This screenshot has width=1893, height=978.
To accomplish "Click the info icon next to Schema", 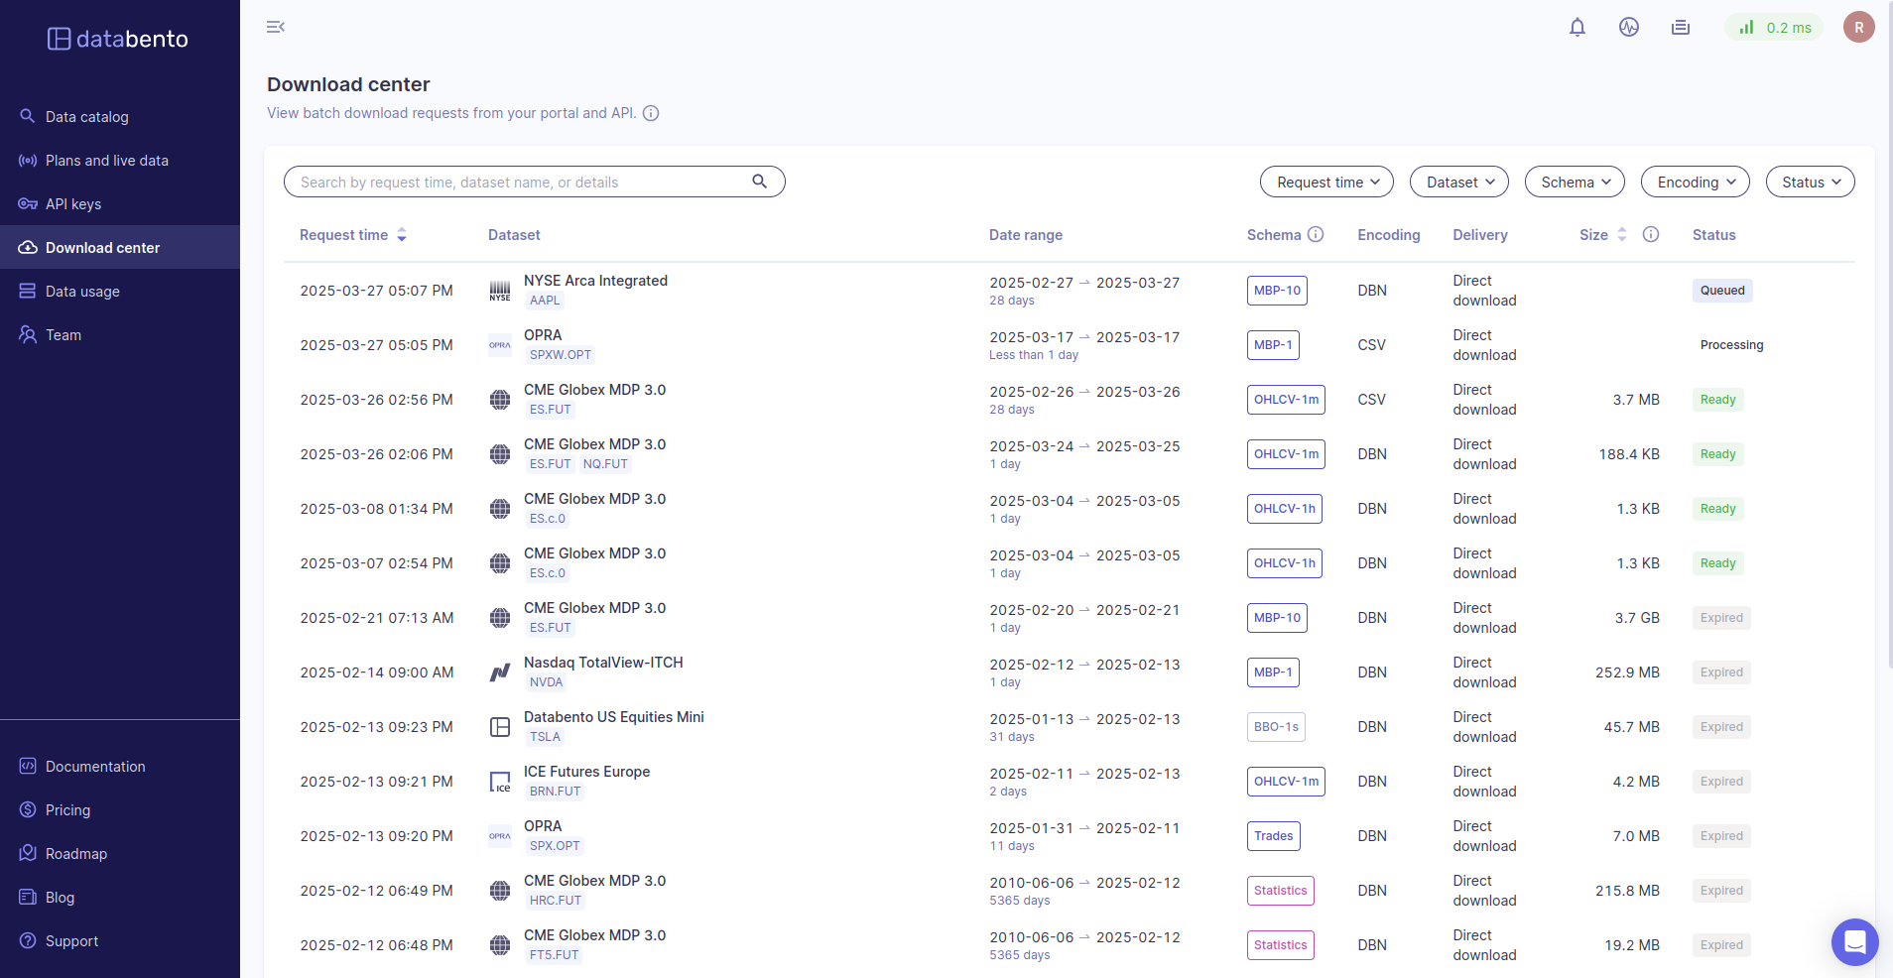I will (x=1316, y=235).
